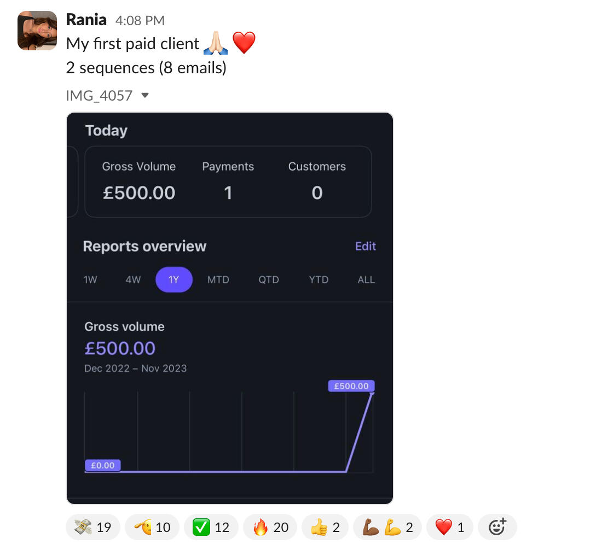Select the MTD time range tab
Screen dimensions: 602x550
pos(218,280)
